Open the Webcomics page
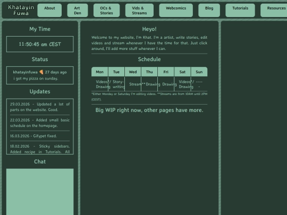Image resolution: width=287 pixels, height=215 pixels. coord(176,10)
